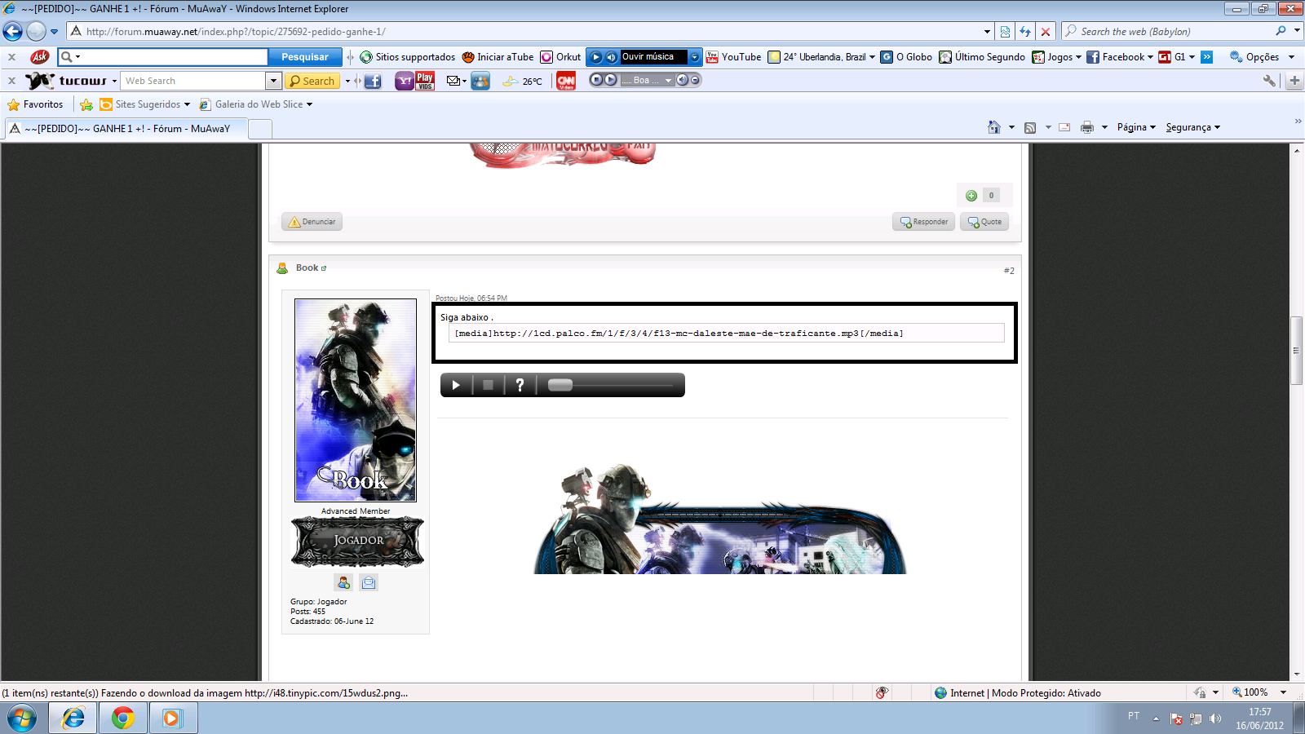Open a new blank tab
This screenshot has height=734, width=1305.
click(x=260, y=129)
